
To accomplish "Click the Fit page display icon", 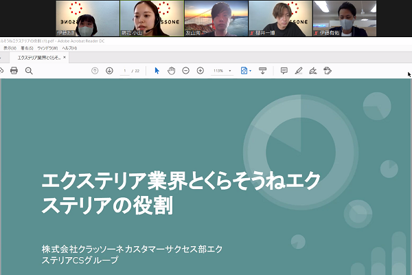I will (x=244, y=71).
